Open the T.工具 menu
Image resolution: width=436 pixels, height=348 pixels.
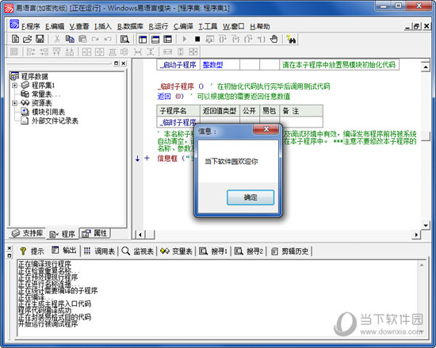pyautogui.click(x=208, y=26)
